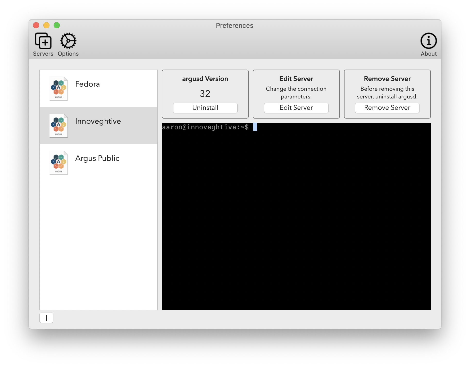Click the Fedora server Argus icon
The width and height of the screenshot is (470, 367).
pos(59,88)
